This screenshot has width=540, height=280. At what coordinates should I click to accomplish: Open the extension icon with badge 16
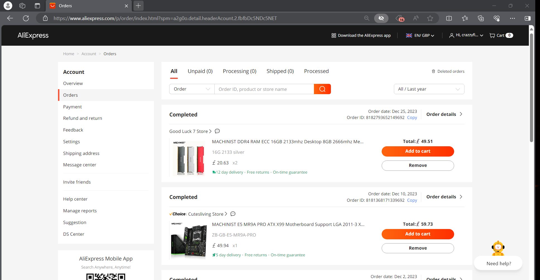coord(400,18)
